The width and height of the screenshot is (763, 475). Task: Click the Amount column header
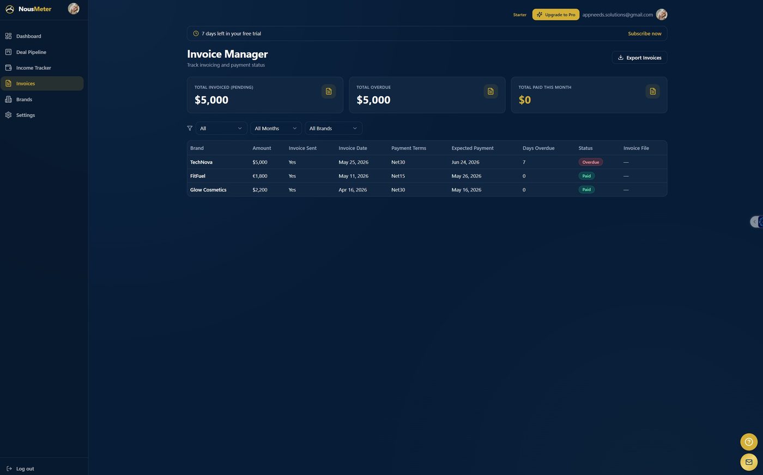coord(262,148)
